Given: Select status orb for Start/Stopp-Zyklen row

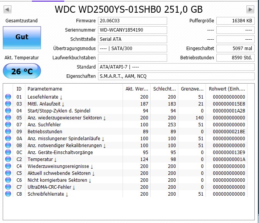Looking at the screenshot, I should 8,111.
